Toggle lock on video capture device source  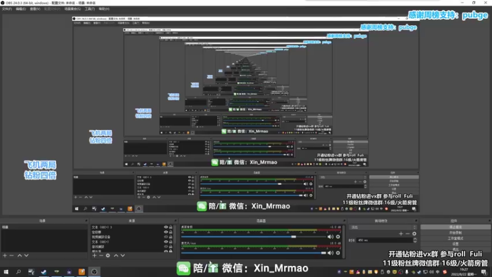coord(171,237)
